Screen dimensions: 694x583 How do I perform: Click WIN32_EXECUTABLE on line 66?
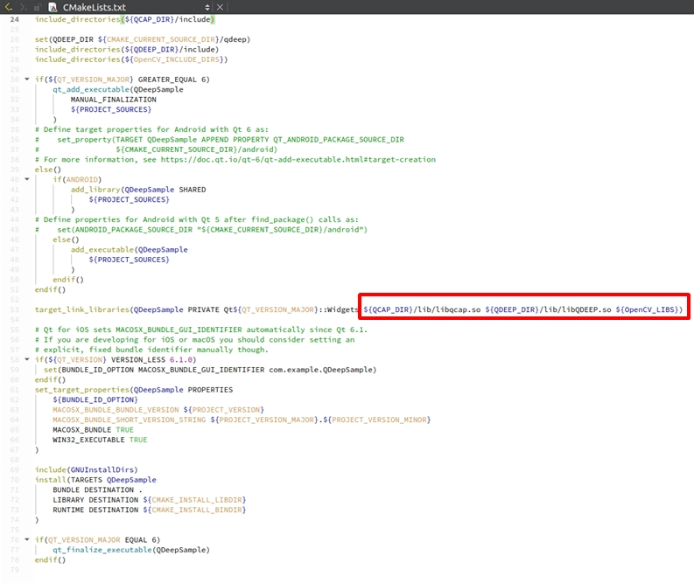[x=88, y=440]
